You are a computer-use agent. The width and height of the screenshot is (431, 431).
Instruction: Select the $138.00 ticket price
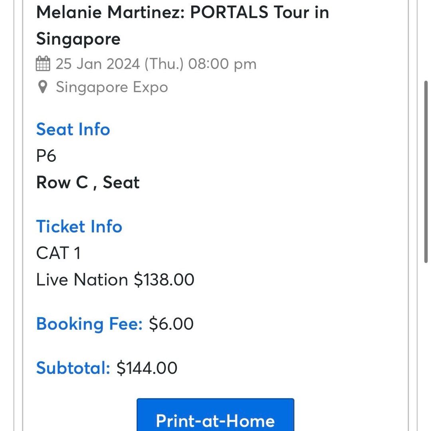pos(164,279)
